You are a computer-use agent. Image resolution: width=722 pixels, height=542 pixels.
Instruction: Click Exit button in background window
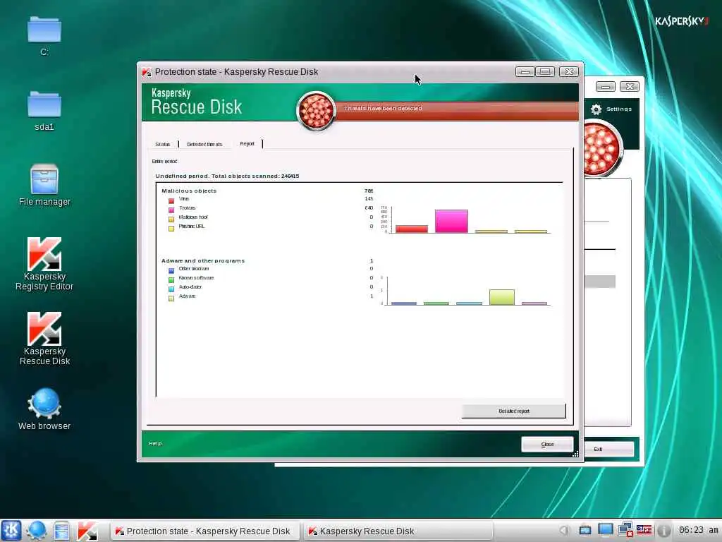click(608, 449)
